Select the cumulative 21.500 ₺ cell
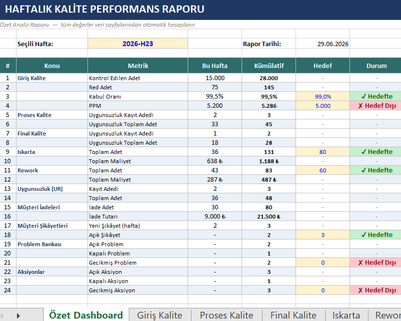 (x=269, y=216)
